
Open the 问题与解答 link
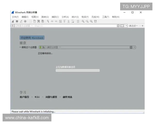[51, 97]
